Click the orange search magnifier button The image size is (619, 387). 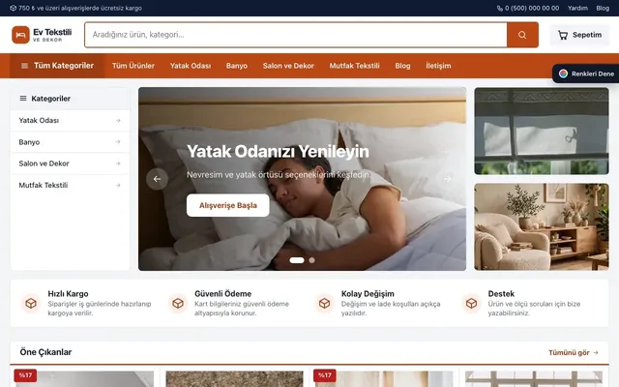pyautogui.click(x=522, y=35)
